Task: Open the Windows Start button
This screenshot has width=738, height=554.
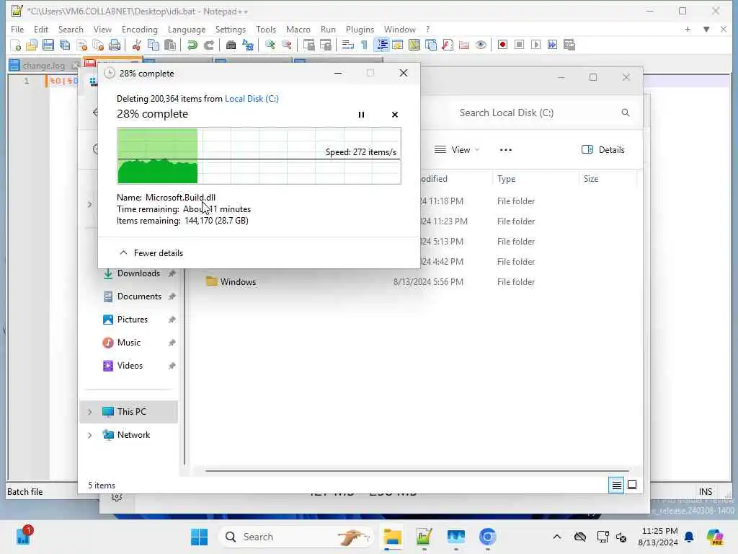Action: 199,537
